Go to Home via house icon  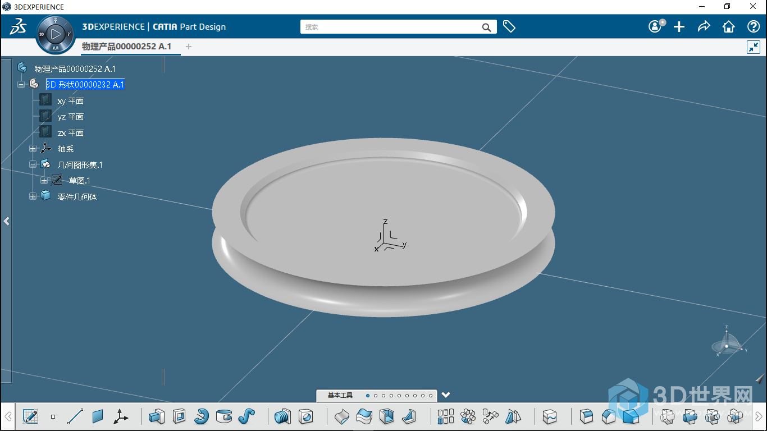click(729, 26)
